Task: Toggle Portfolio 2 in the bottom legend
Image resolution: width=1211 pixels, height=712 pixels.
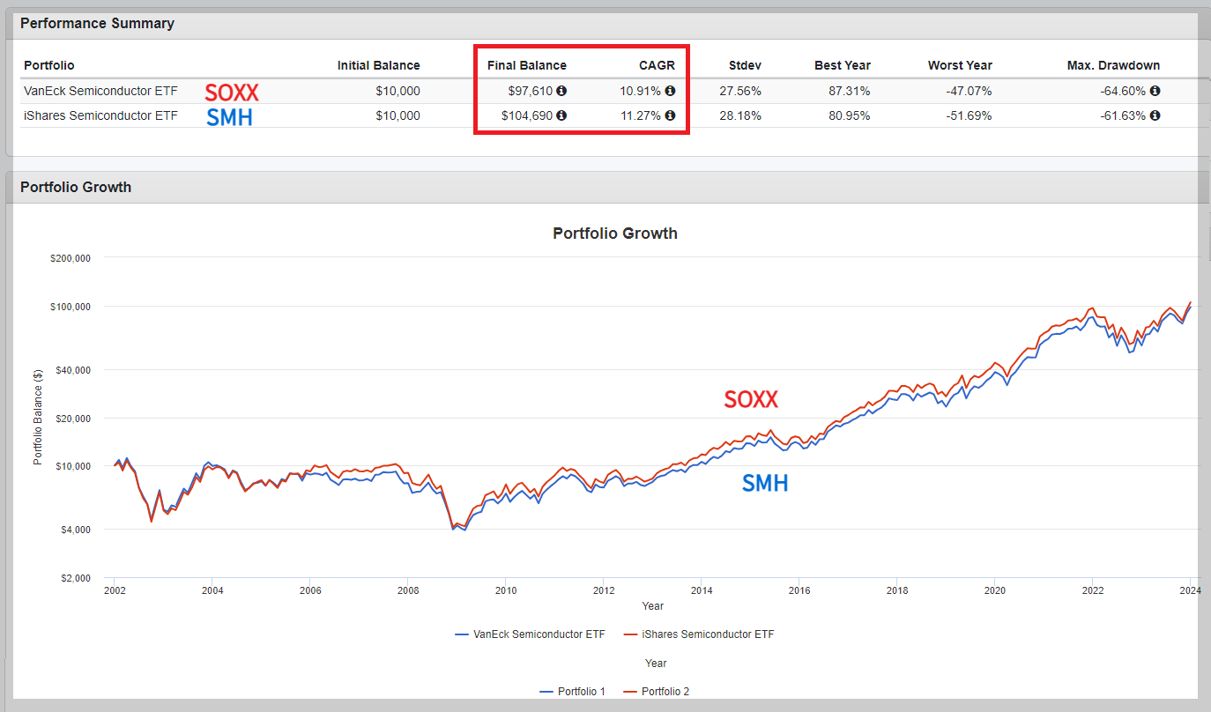Action: pyautogui.click(x=656, y=692)
